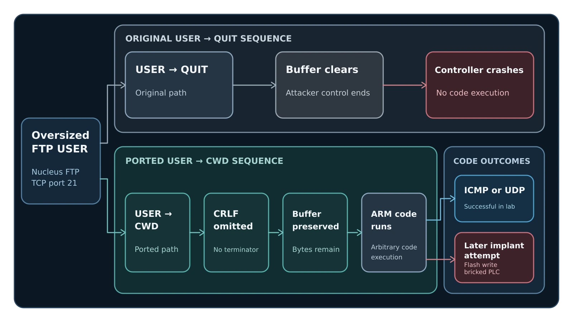Select the 'No terminator' caption
The height and width of the screenshot is (322, 573).
tap(236, 250)
